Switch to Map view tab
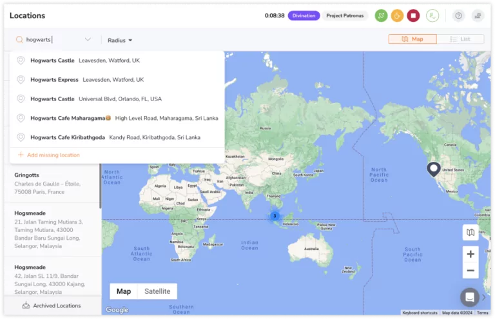The image size is (495, 319). pyautogui.click(x=412, y=39)
